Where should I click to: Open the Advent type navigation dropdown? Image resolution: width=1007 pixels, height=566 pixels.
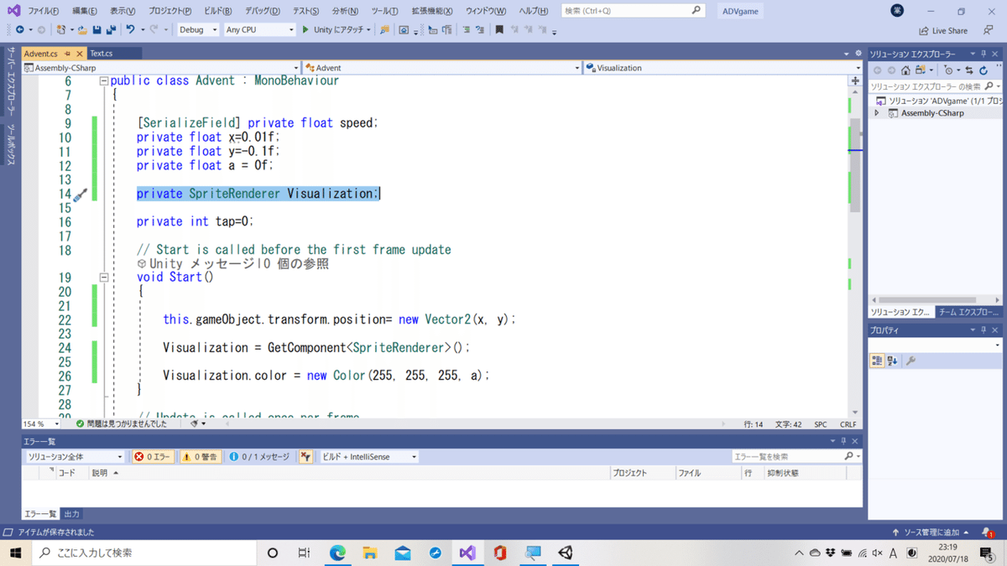click(442, 68)
